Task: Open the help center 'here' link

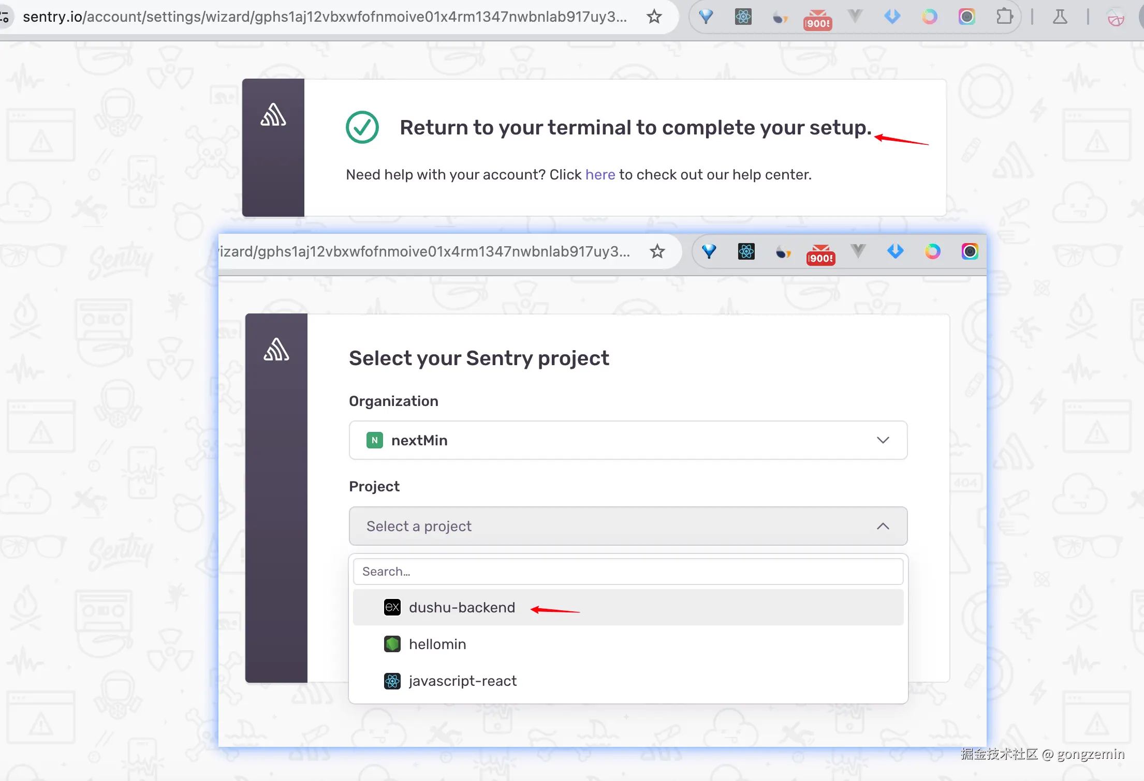Action: coord(600,175)
